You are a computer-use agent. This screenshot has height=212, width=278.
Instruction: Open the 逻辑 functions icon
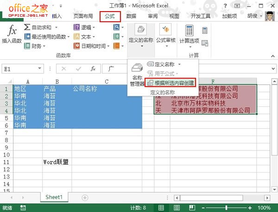click(x=76, y=27)
